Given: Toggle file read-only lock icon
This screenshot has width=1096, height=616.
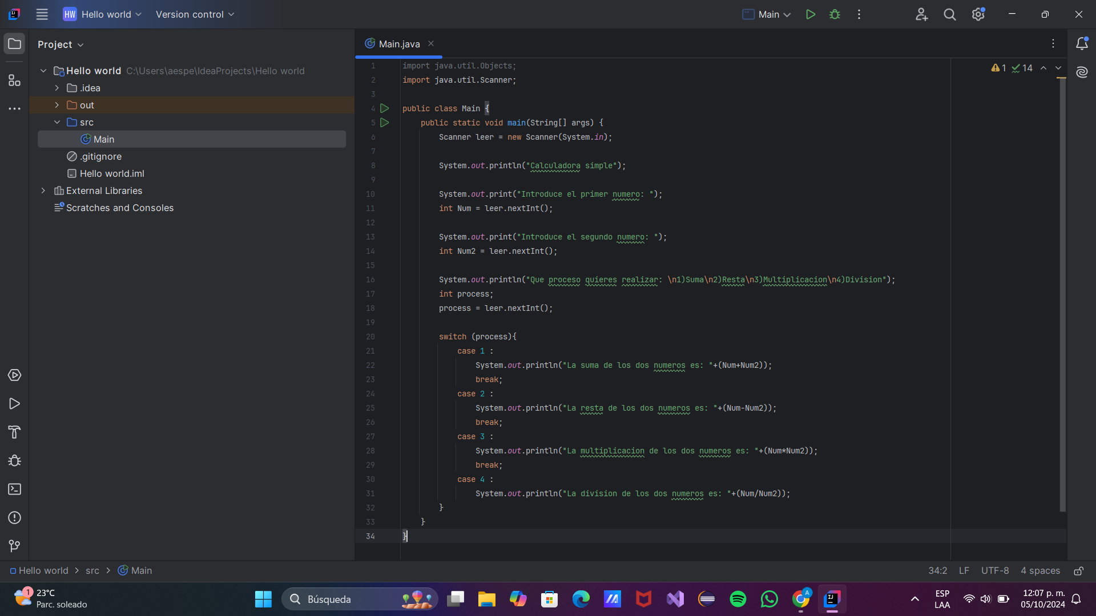Looking at the screenshot, I should coord(1079,571).
